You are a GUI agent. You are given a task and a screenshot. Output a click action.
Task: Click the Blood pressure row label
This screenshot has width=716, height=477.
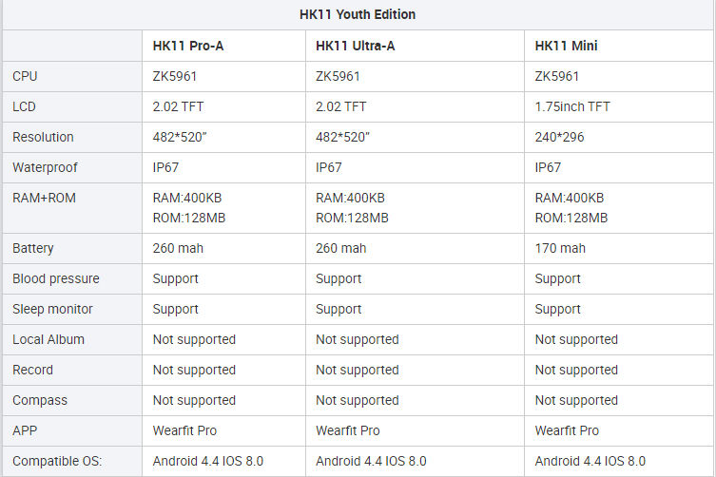point(55,278)
